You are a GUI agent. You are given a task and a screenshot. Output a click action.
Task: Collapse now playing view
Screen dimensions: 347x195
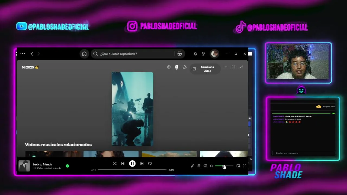pos(241,67)
